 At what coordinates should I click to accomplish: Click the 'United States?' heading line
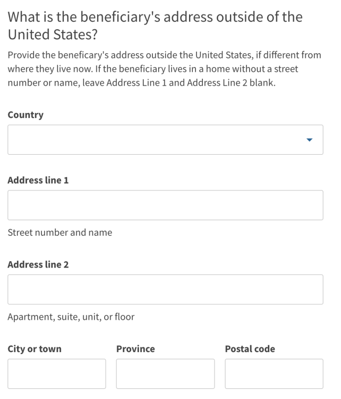click(53, 35)
